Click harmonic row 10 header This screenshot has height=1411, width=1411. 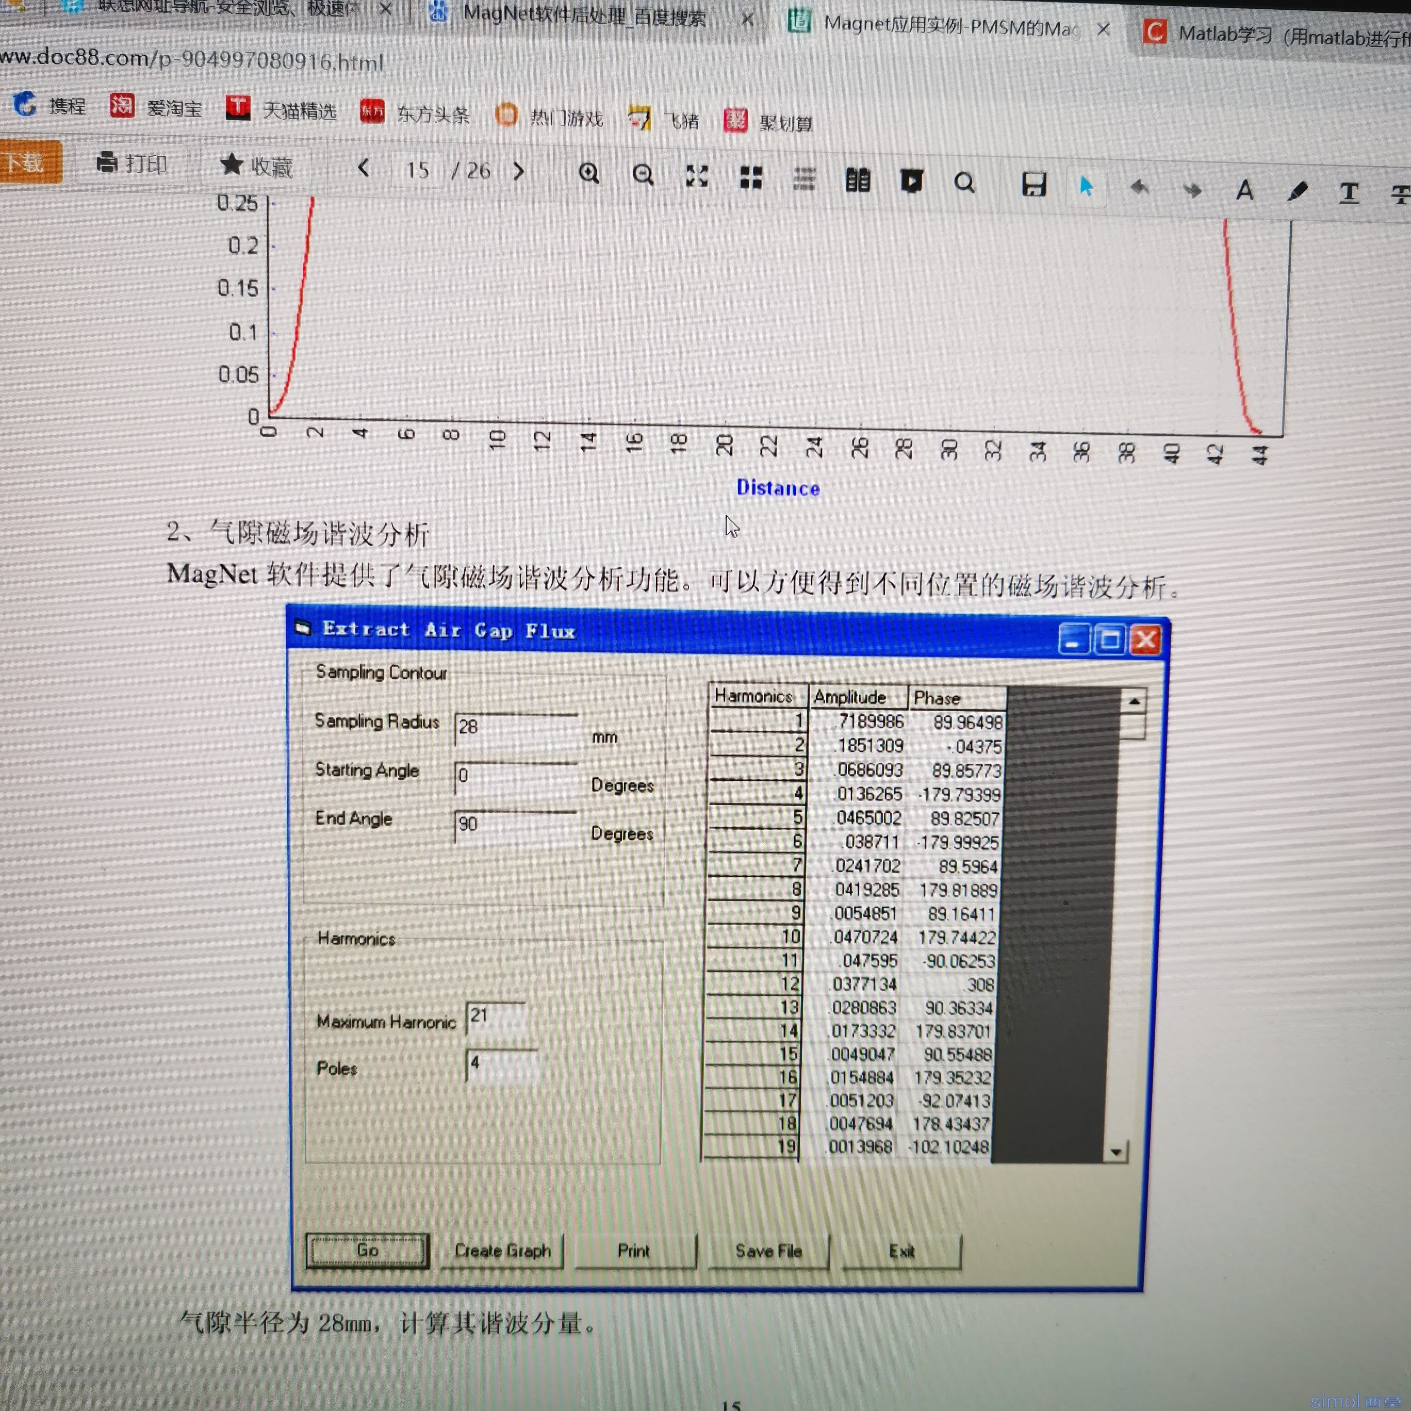(756, 937)
